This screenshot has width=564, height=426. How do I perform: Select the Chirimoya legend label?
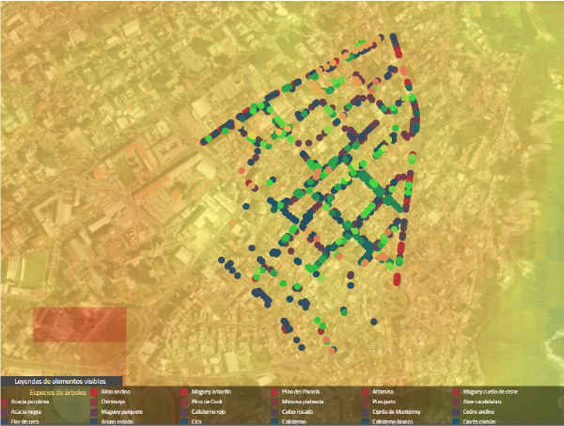[x=113, y=402]
